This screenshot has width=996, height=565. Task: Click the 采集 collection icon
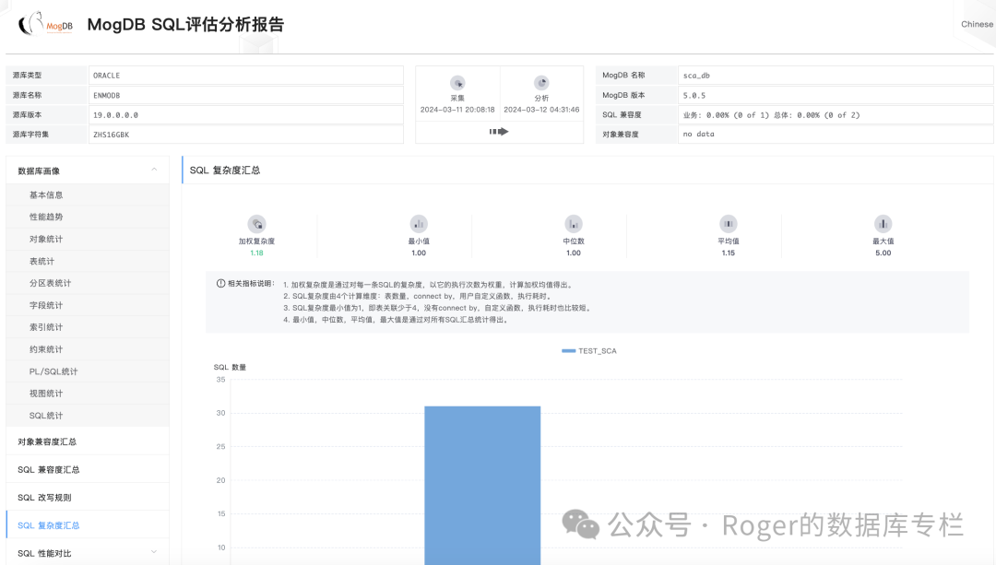click(x=457, y=83)
